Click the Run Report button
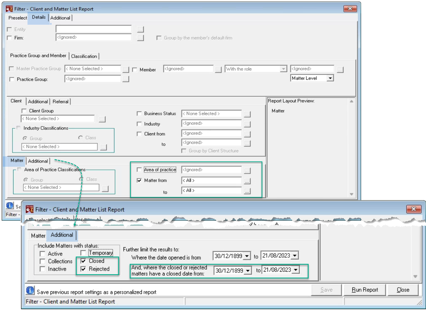The height and width of the screenshot is (311, 426). tap(365, 290)
